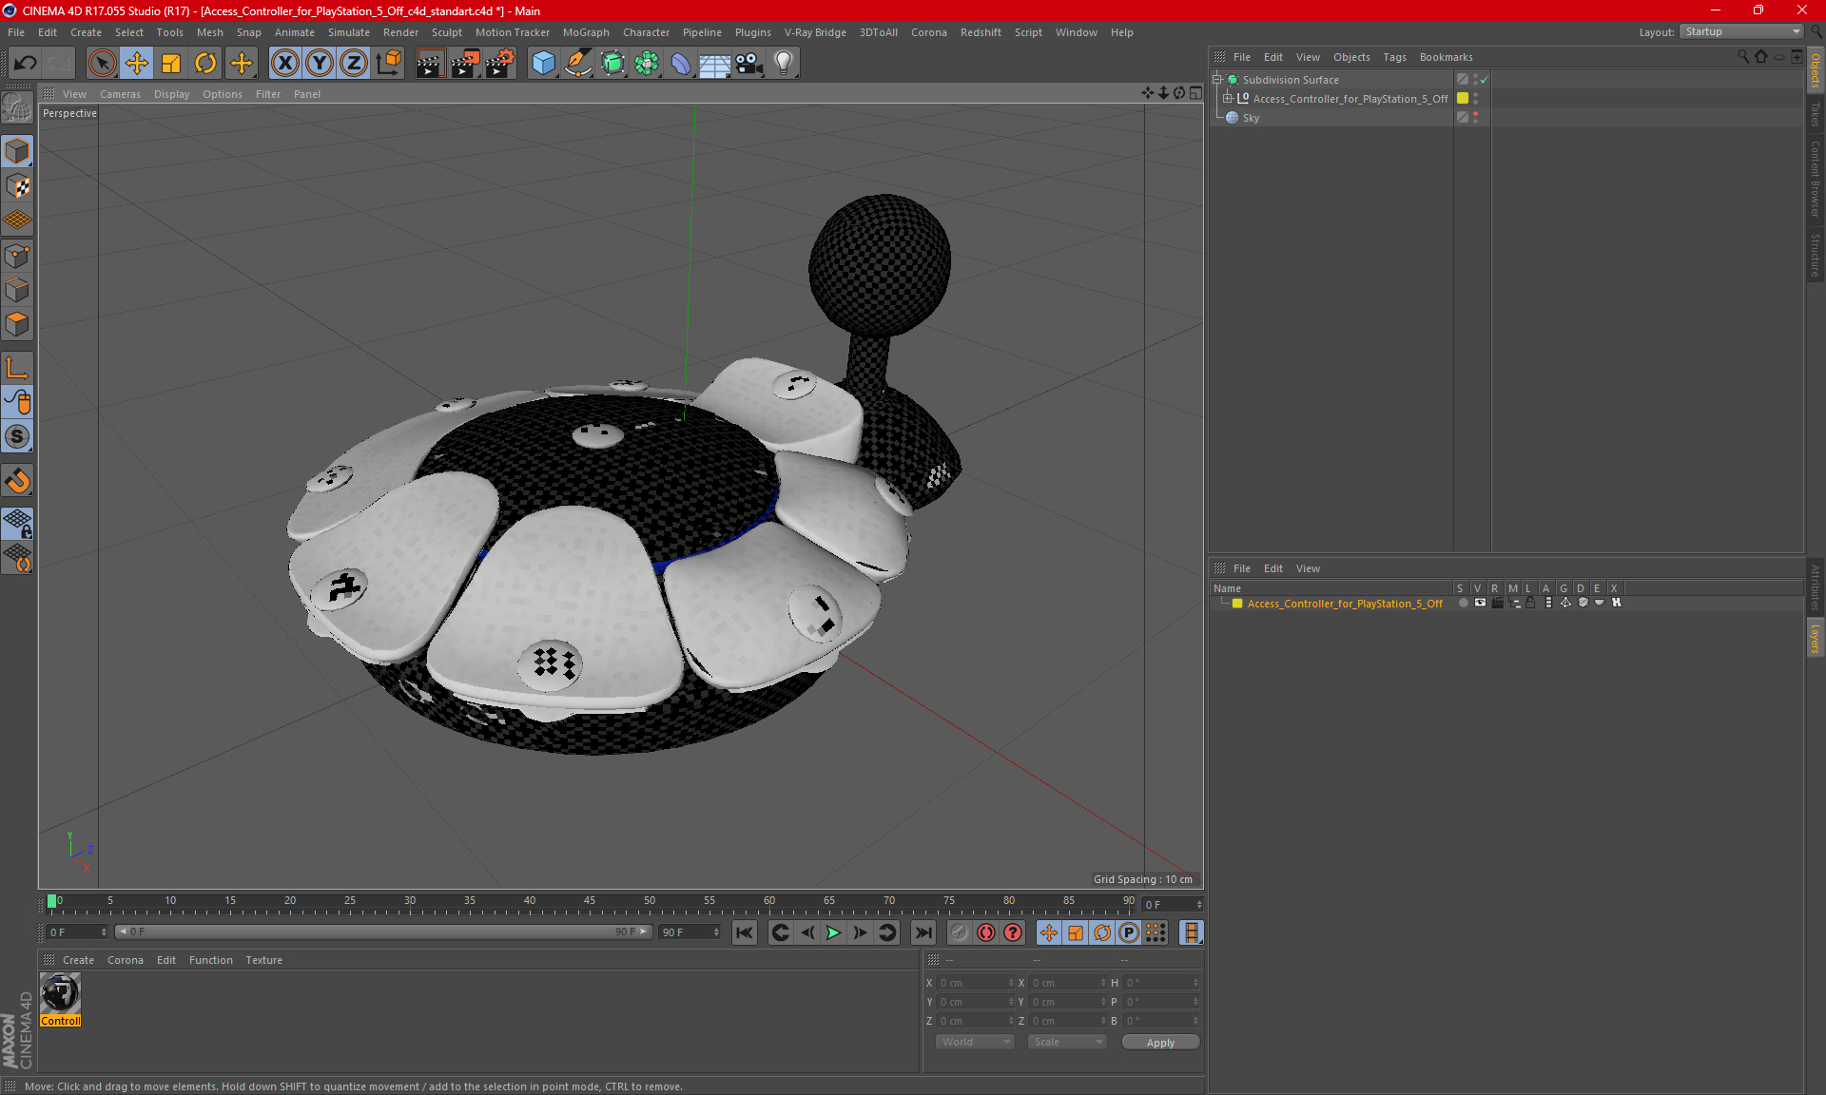Click frame 45 on timeline ruler
The image size is (1826, 1095).
tap(590, 901)
